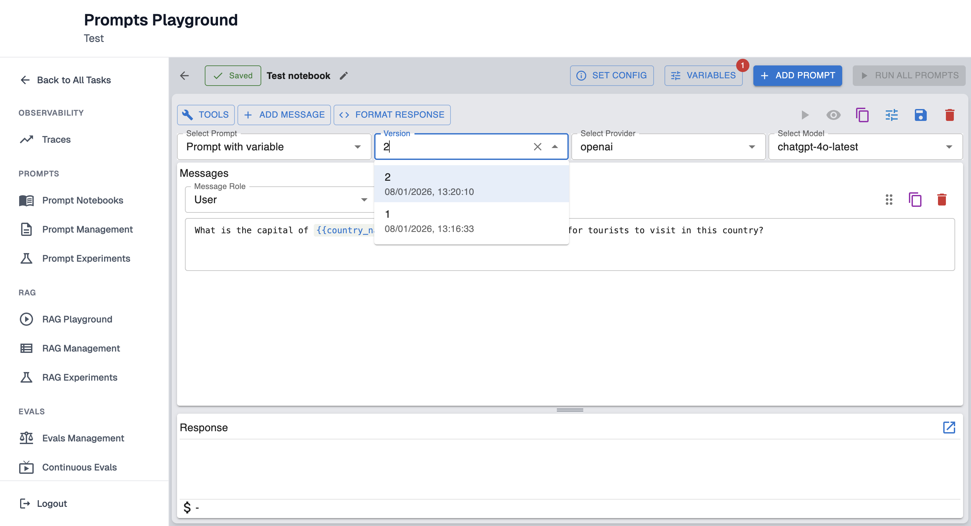This screenshot has width=971, height=526.
Task: Click the message drag handle dots
Action: (889, 200)
